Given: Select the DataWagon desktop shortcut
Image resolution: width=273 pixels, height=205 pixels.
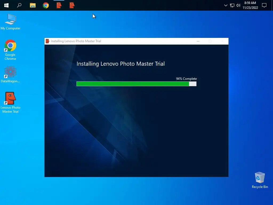Looking at the screenshot, I should coord(10,74).
